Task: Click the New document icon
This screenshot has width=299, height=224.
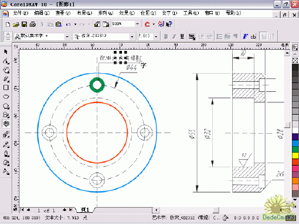Action: coord(8,25)
